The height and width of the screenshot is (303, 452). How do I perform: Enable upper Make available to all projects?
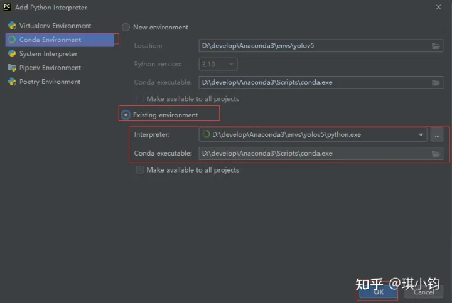pyautogui.click(x=139, y=98)
